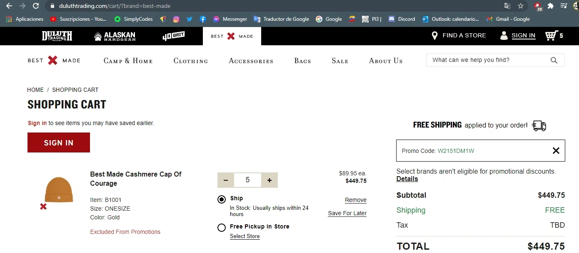Click the Sign In link in header

(523, 36)
